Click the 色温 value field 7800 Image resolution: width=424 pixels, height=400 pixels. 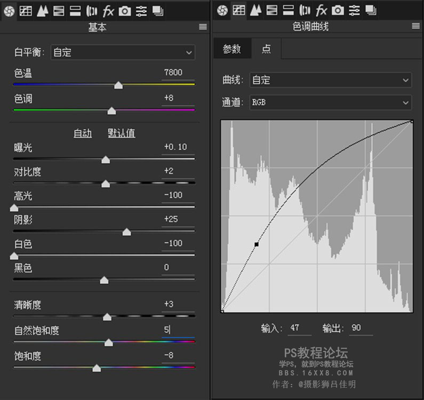178,73
